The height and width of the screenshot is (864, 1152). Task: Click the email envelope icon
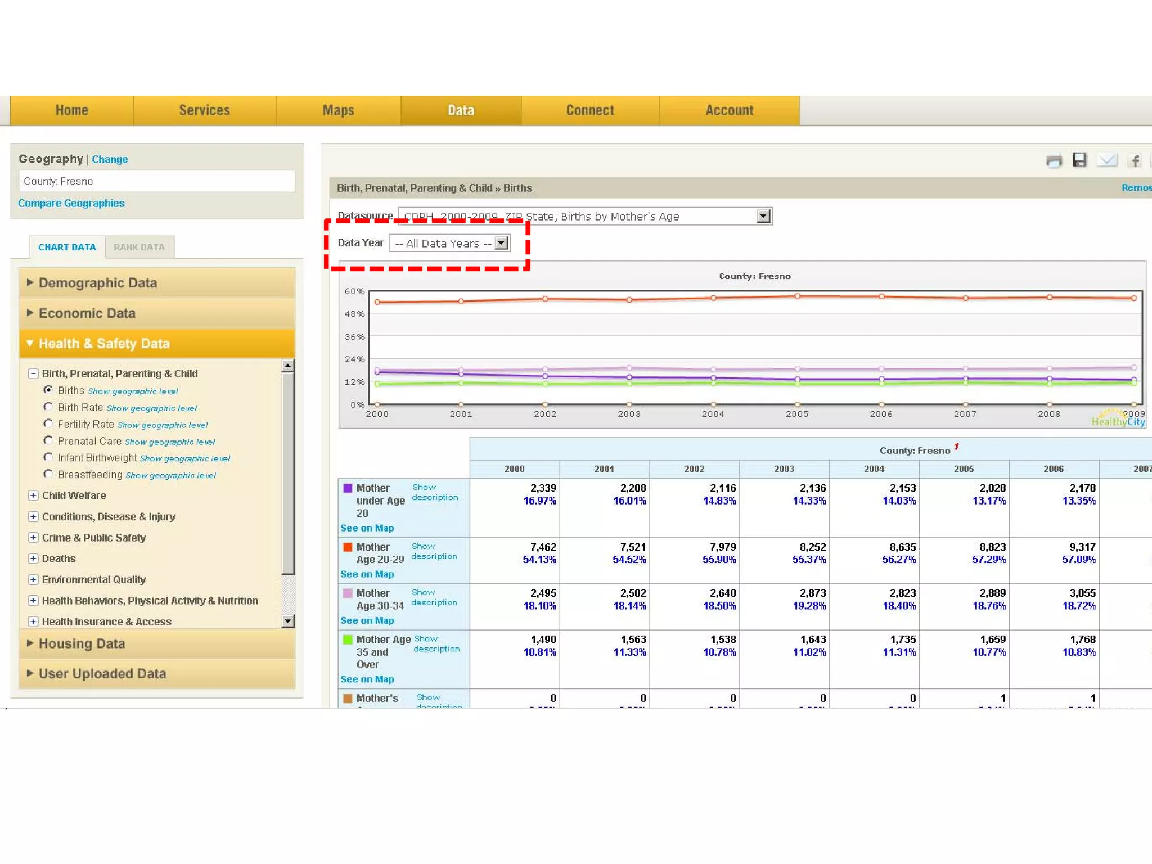coord(1106,160)
